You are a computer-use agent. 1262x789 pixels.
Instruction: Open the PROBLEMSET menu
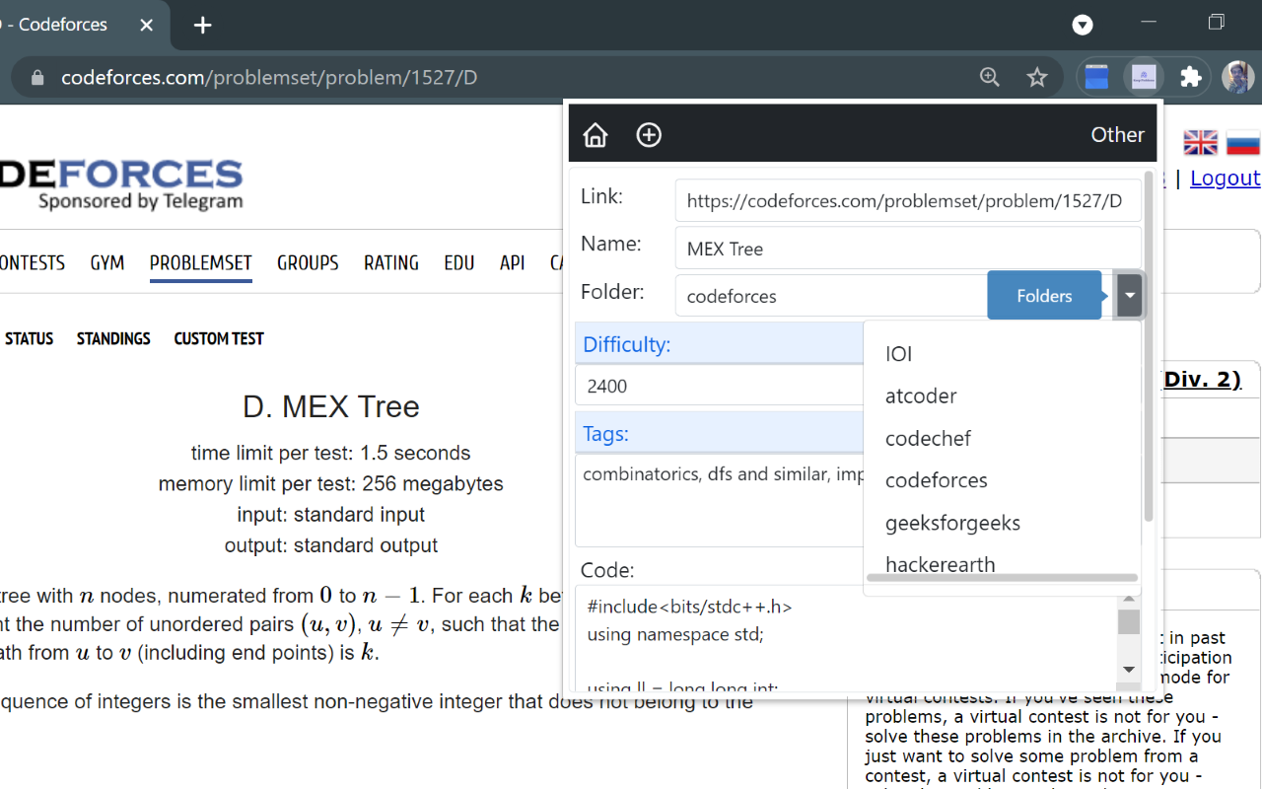click(x=201, y=262)
